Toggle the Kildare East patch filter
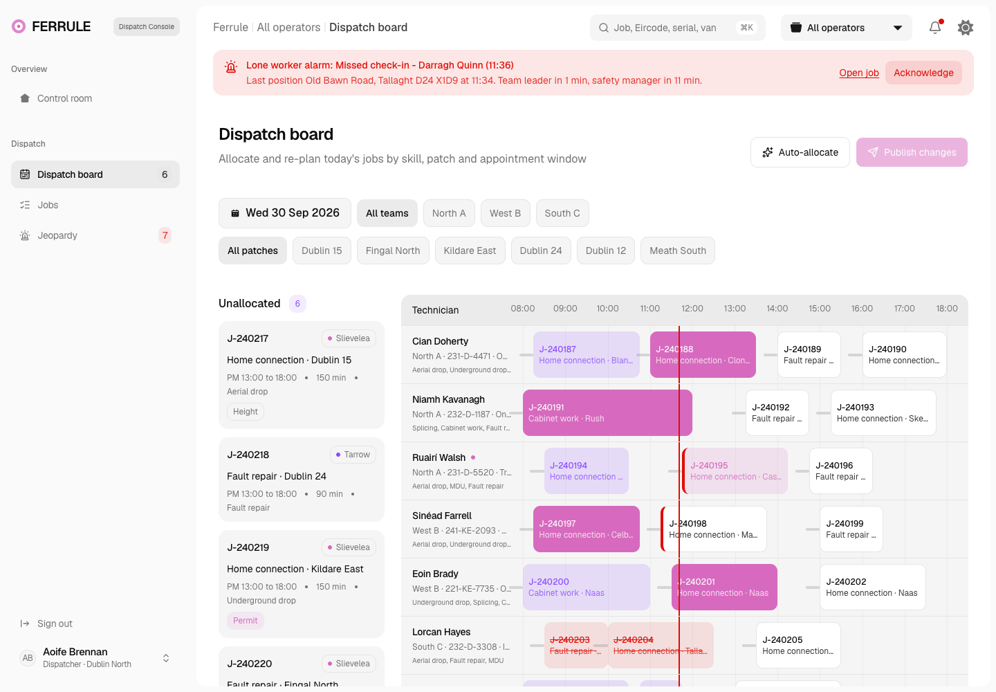The image size is (996, 692). (x=470, y=251)
